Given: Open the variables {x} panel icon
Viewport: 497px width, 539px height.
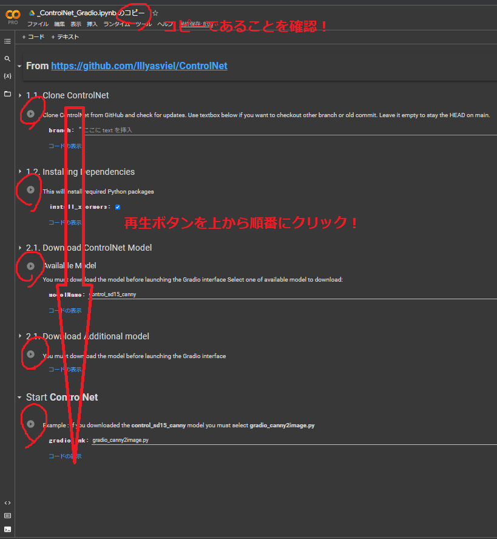Looking at the screenshot, I should point(7,76).
